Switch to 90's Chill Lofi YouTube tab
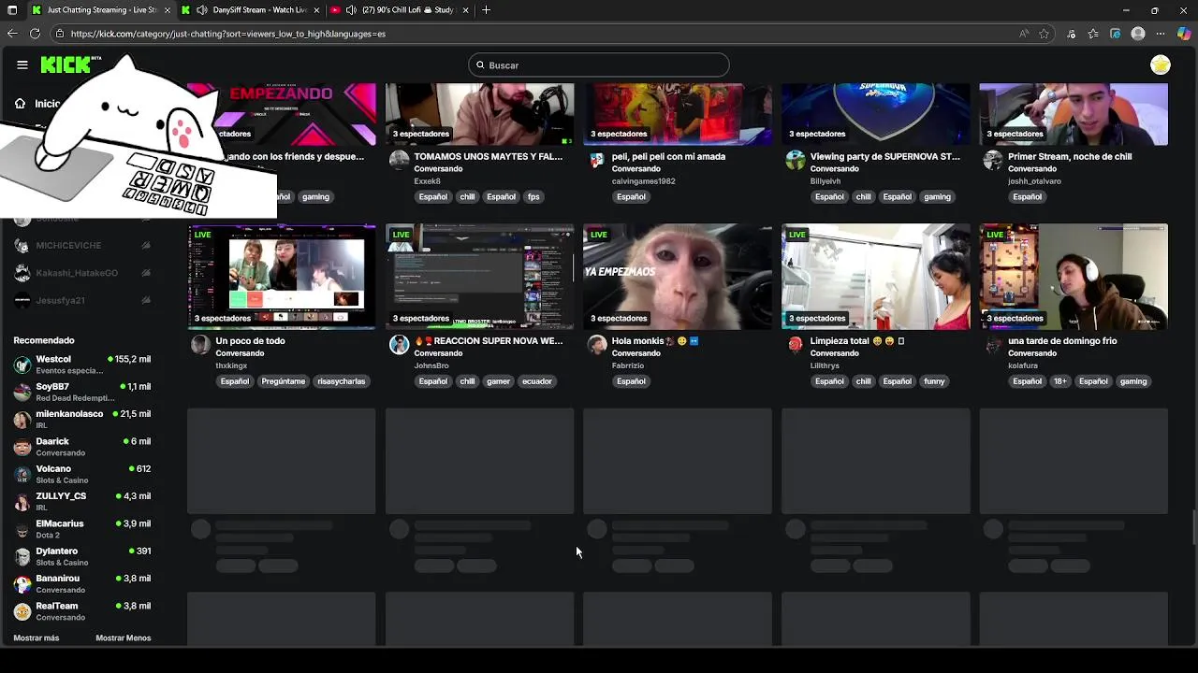Viewport: 1198px width, 673px height. [400, 10]
